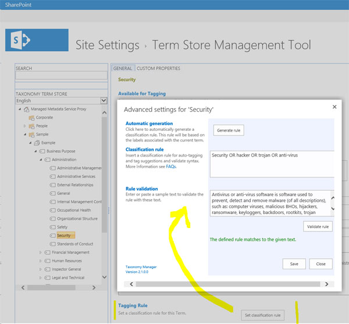Collapse the Example term set node
The height and width of the screenshot is (324, 349).
[30, 143]
